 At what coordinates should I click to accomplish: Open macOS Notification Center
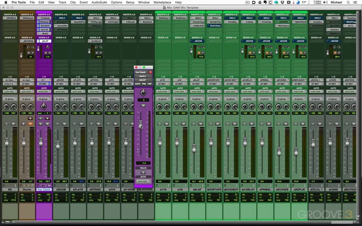(355, 2)
